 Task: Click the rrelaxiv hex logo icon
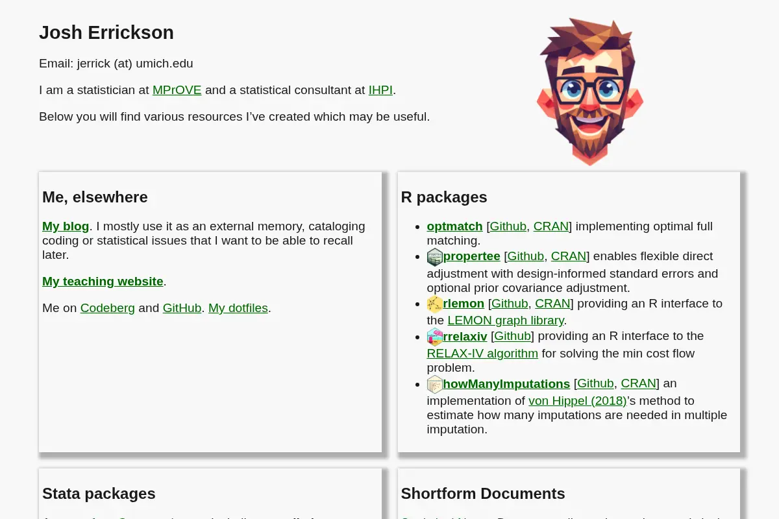(x=435, y=337)
